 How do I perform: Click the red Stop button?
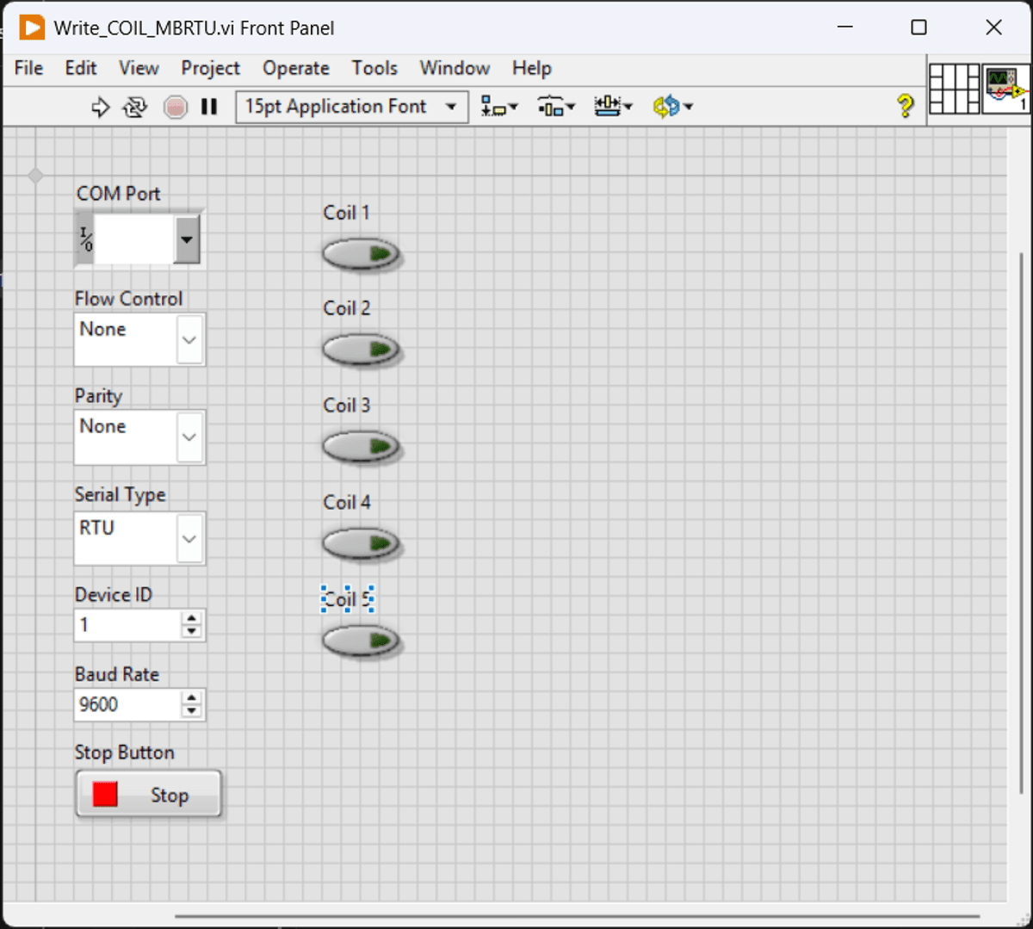pos(148,794)
